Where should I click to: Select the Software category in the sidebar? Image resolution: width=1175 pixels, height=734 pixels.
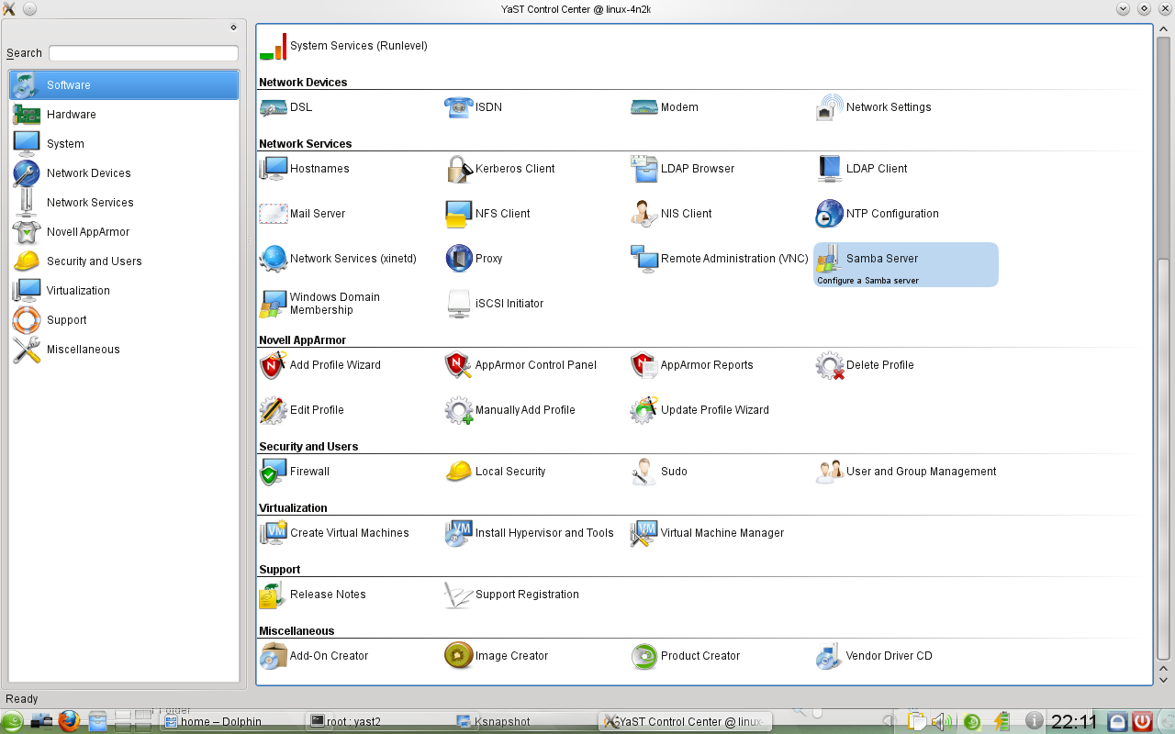[124, 85]
